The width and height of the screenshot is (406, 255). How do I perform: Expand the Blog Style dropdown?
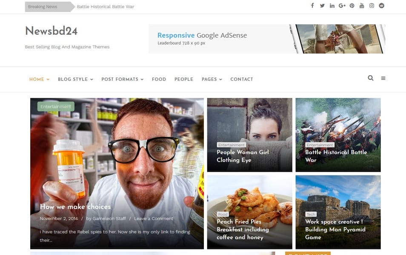[x=75, y=79]
